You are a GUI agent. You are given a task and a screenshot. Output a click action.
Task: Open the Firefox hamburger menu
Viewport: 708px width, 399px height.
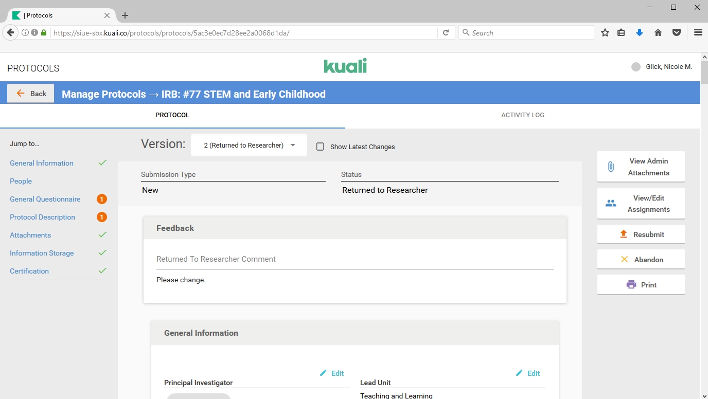(698, 32)
